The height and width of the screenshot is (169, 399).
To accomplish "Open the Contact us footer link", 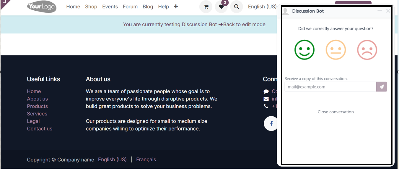I will point(40,129).
